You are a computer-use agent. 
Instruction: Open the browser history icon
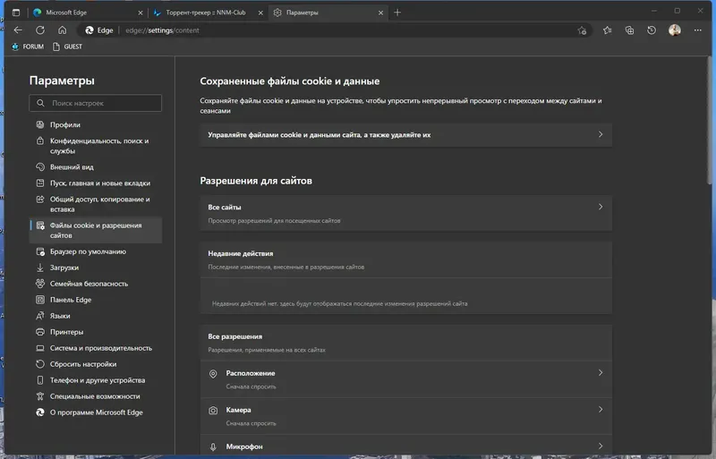[652, 30]
